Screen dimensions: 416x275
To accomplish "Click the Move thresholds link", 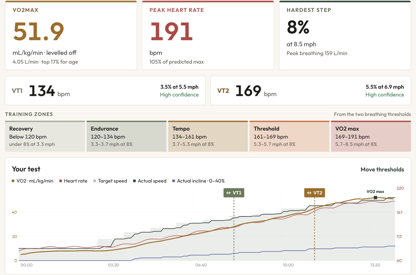I will coord(382,170).
